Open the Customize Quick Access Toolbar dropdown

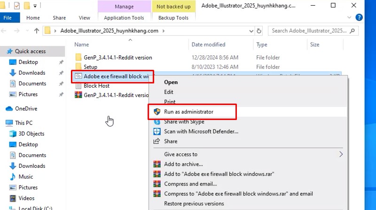tap(35, 6)
